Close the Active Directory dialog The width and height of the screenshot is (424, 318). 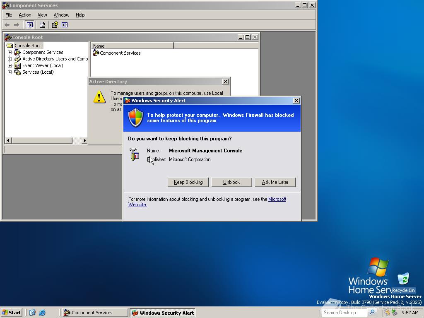click(226, 82)
